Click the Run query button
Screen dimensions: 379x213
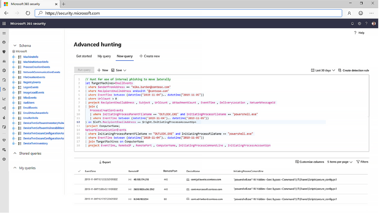tap(84, 70)
